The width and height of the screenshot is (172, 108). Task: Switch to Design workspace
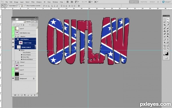(x=152, y=2)
